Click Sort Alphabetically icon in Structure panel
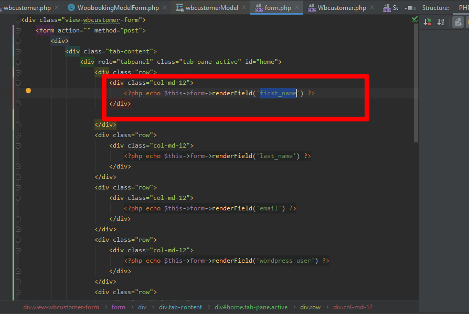This screenshot has width=469, height=314. pos(441,22)
